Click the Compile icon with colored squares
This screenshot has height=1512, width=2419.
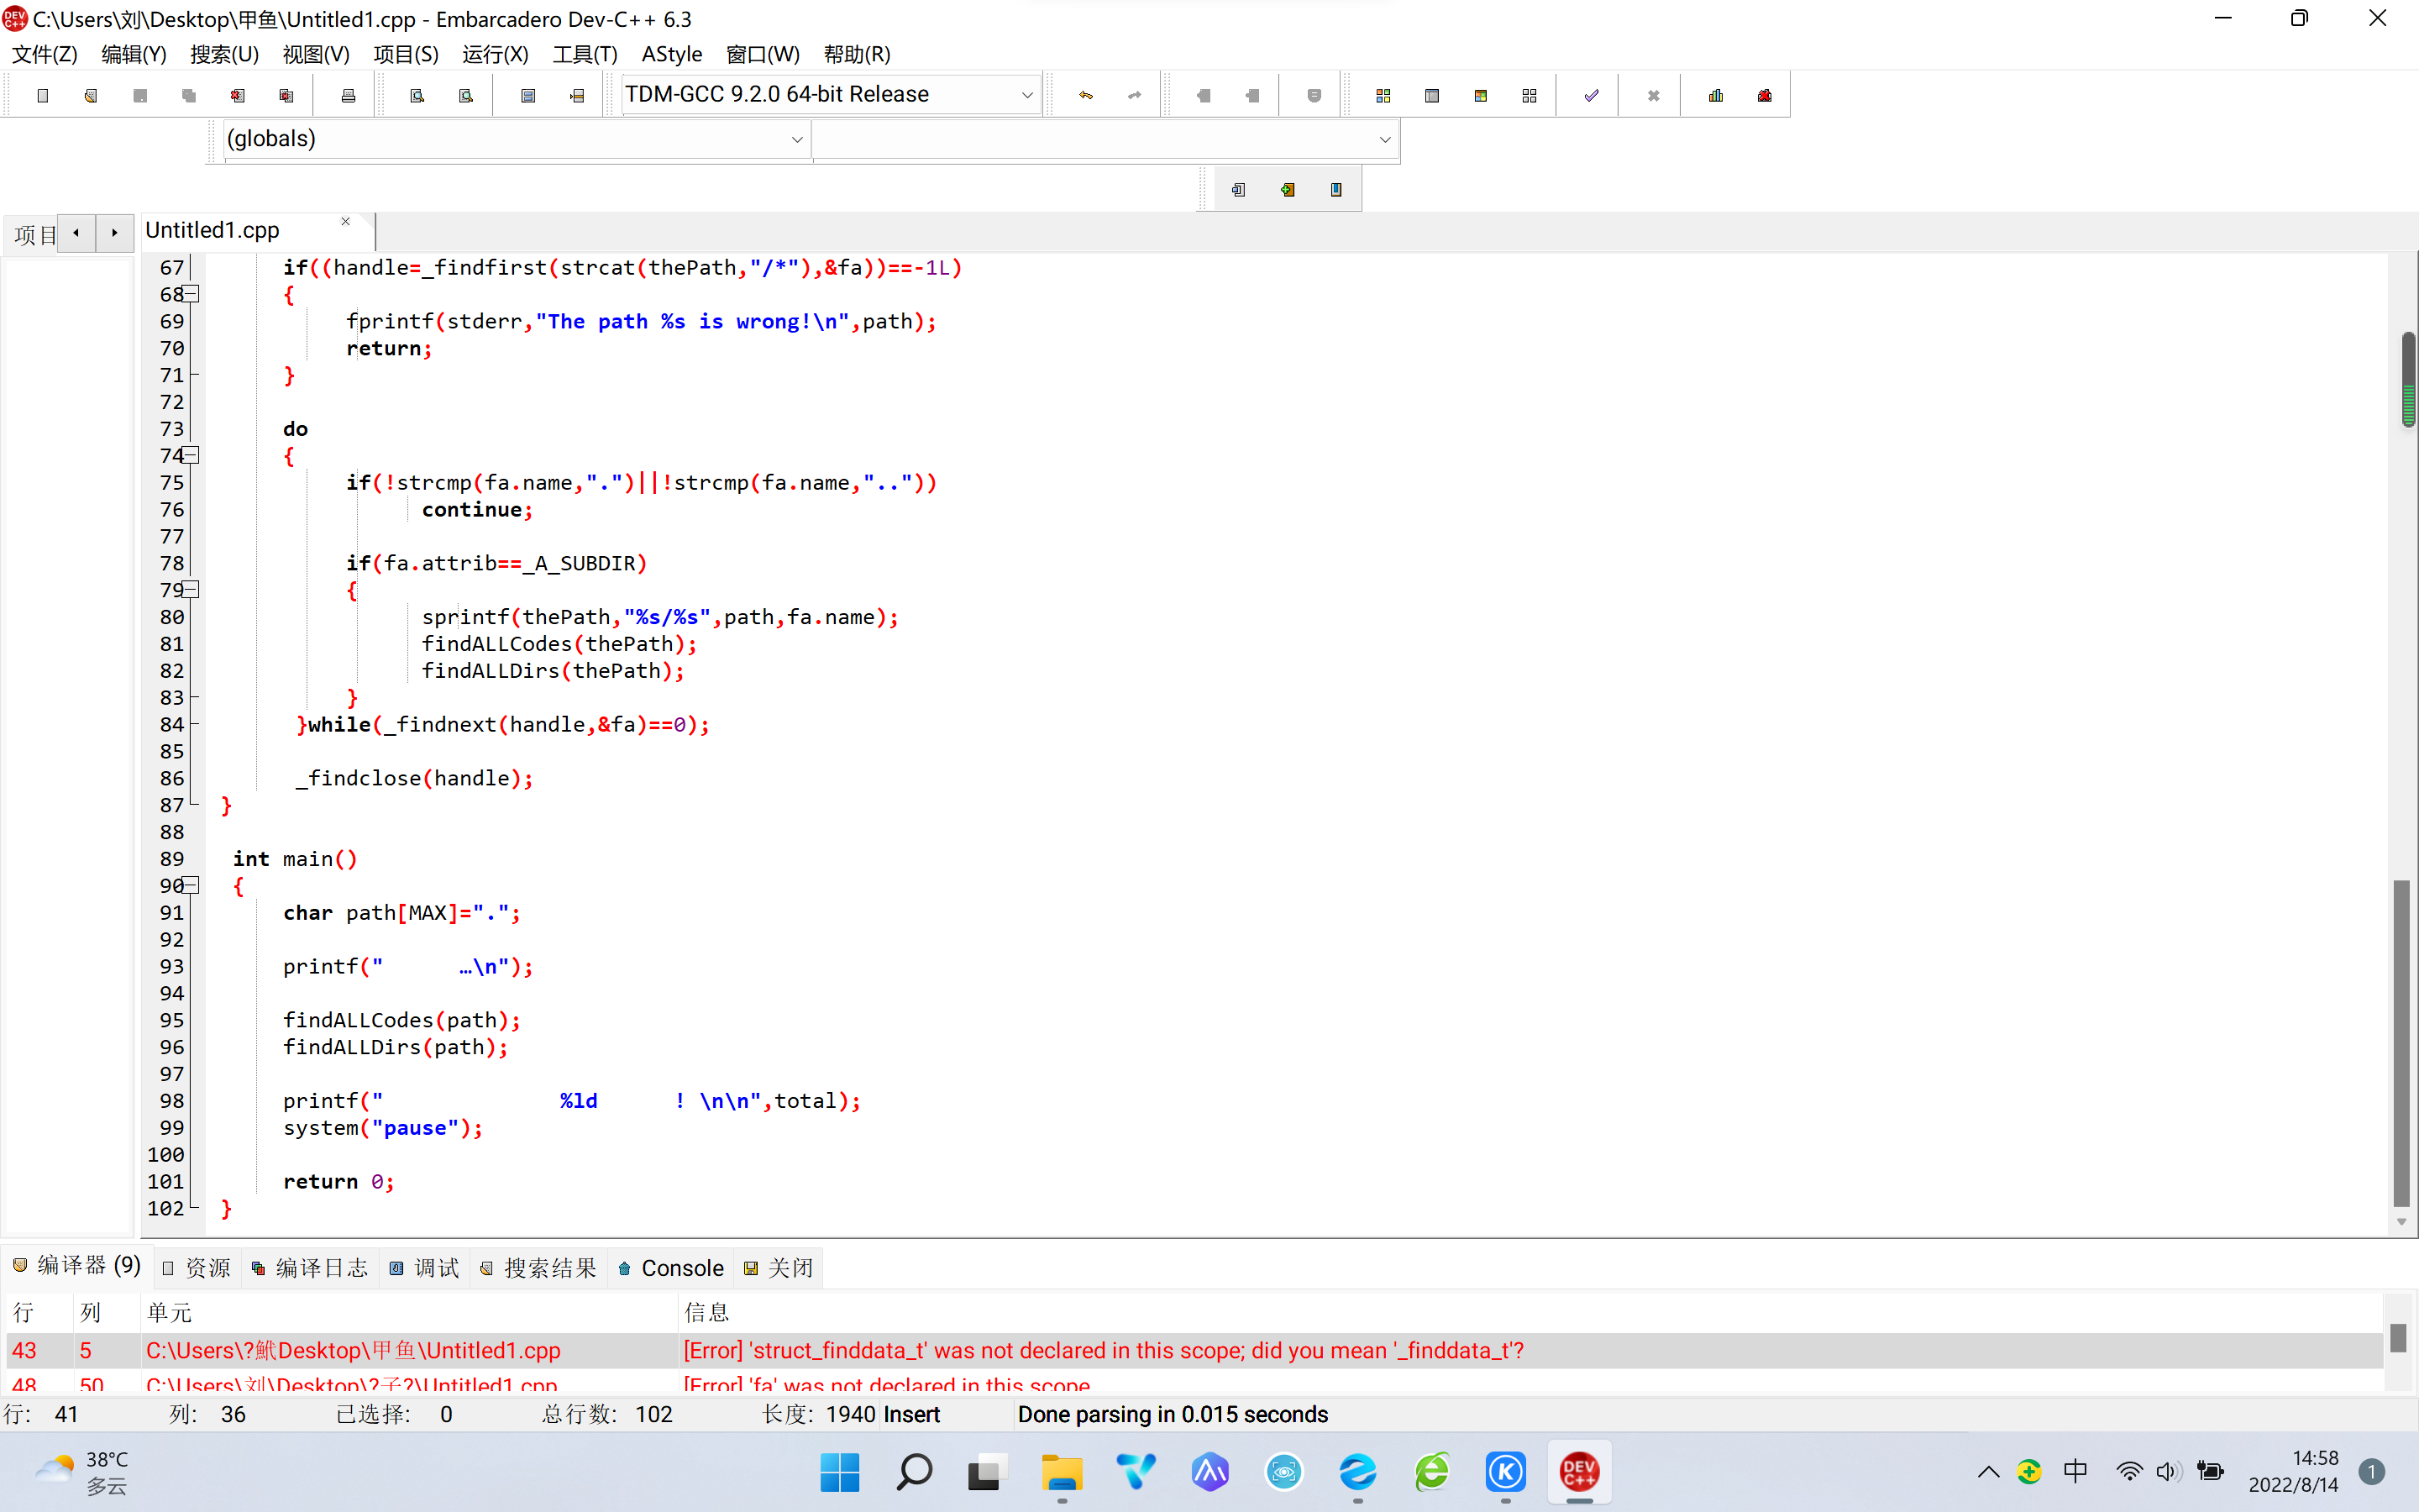[x=1383, y=96]
